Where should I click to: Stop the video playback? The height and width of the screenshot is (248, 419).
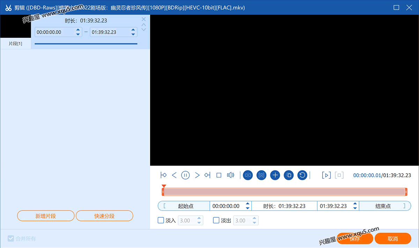coord(219,175)
